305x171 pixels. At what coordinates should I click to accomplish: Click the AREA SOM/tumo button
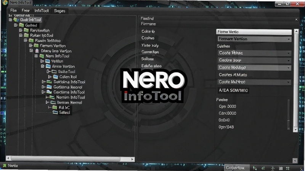pyautogui.click(x=233, y=90)
